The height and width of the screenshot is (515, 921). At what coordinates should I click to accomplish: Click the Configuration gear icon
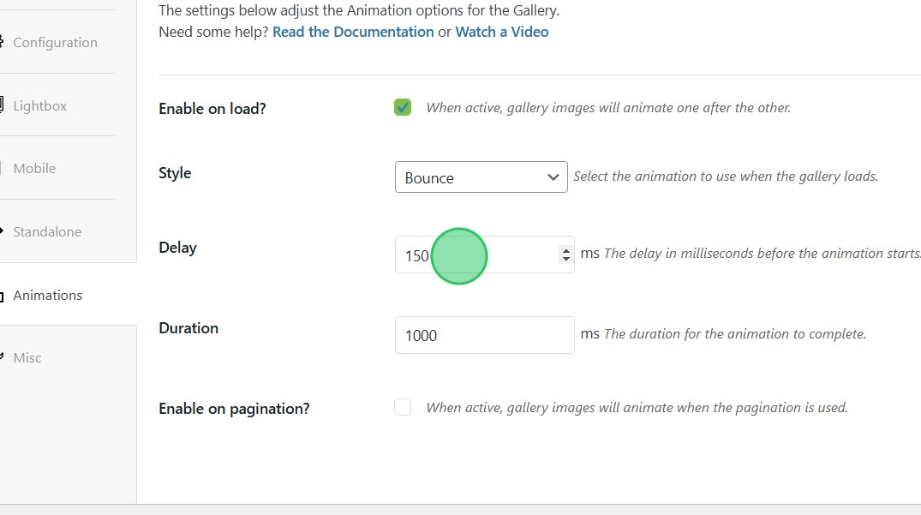tap(3, 42)
